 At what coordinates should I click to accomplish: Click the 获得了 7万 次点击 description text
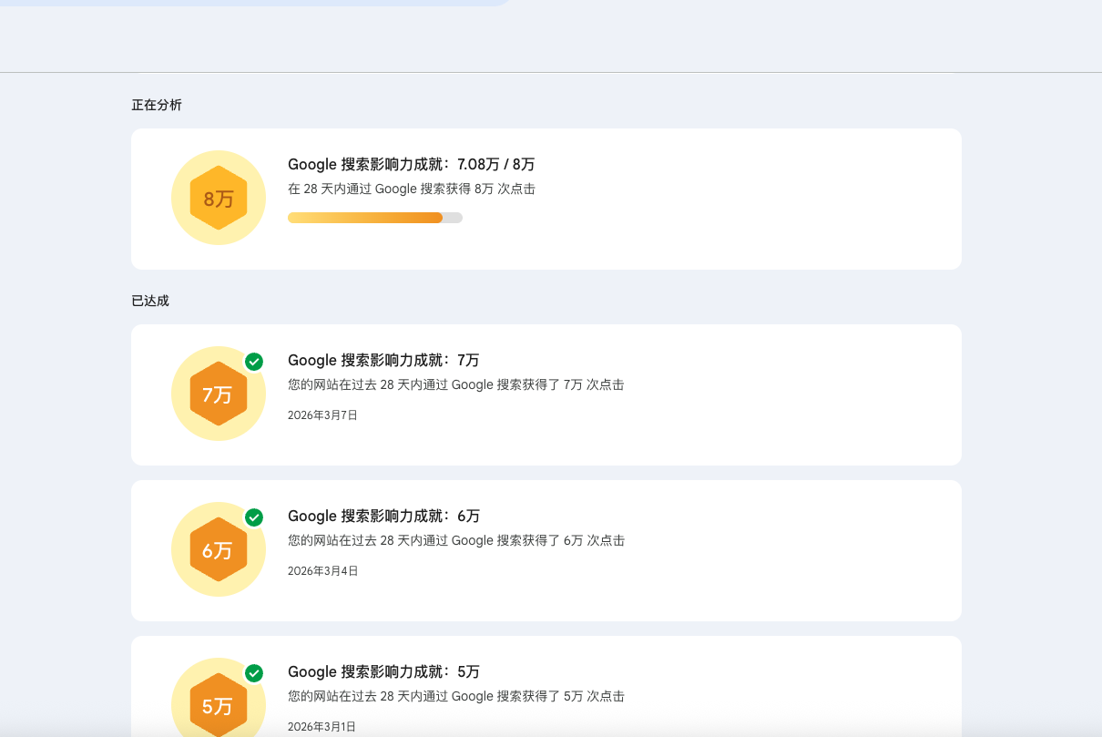[455, 384]
